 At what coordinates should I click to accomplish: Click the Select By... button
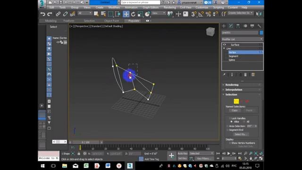241,134
